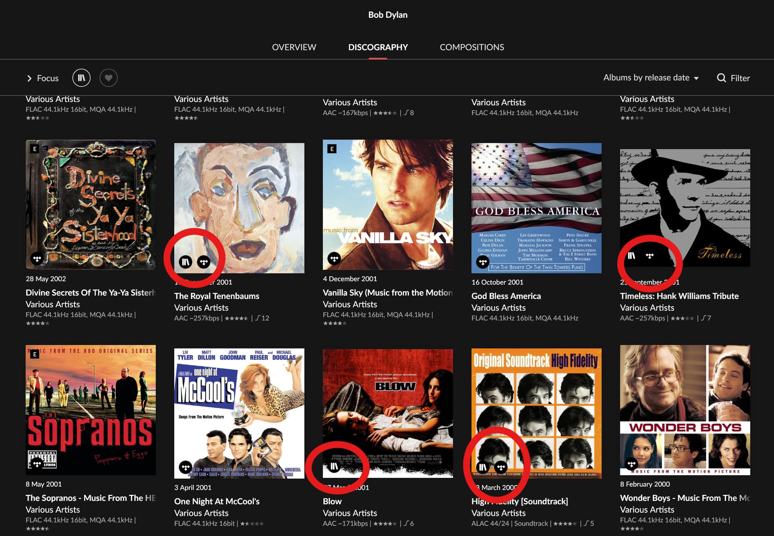Screen dimensions: 774x536
Task: Click Timeless cover art
Action: pos(685,208)
